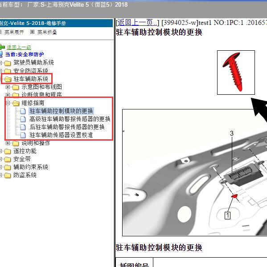Click the 驻车辅助系统 open folder icon
This screenshot has height=267, width=267.
click(x=8, y=79)
